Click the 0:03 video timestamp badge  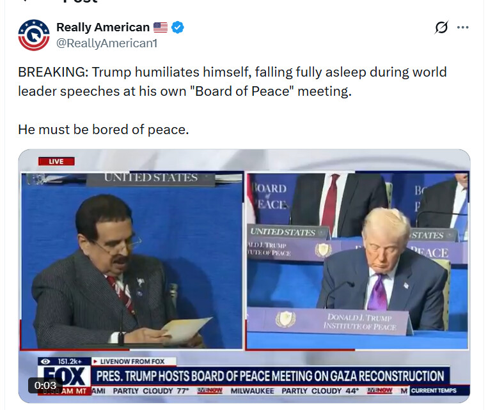45,386
